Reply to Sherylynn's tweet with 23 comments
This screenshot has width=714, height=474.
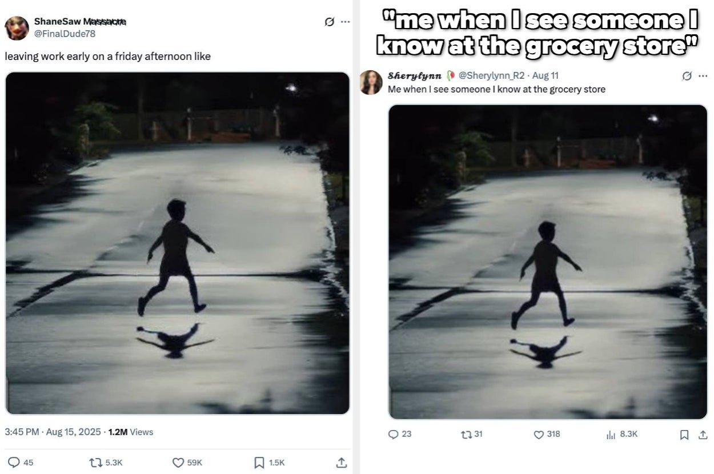coord(393,434)
